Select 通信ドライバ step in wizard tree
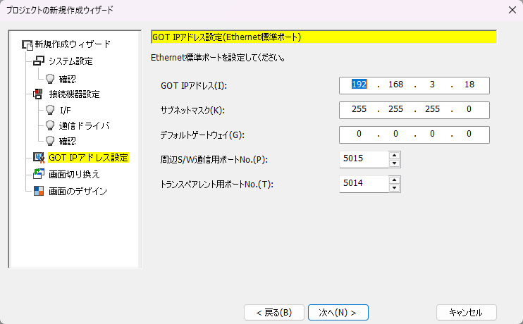The height and width of the screenshot is (324, 523). 85,125
